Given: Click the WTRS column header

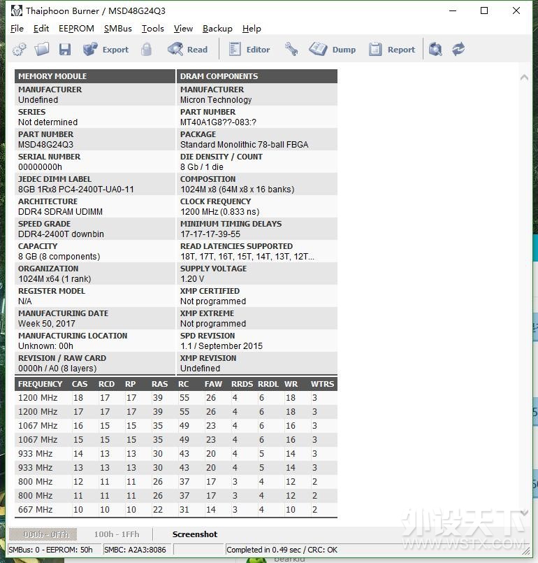Looking at the screenshot, I should point(322,384).
